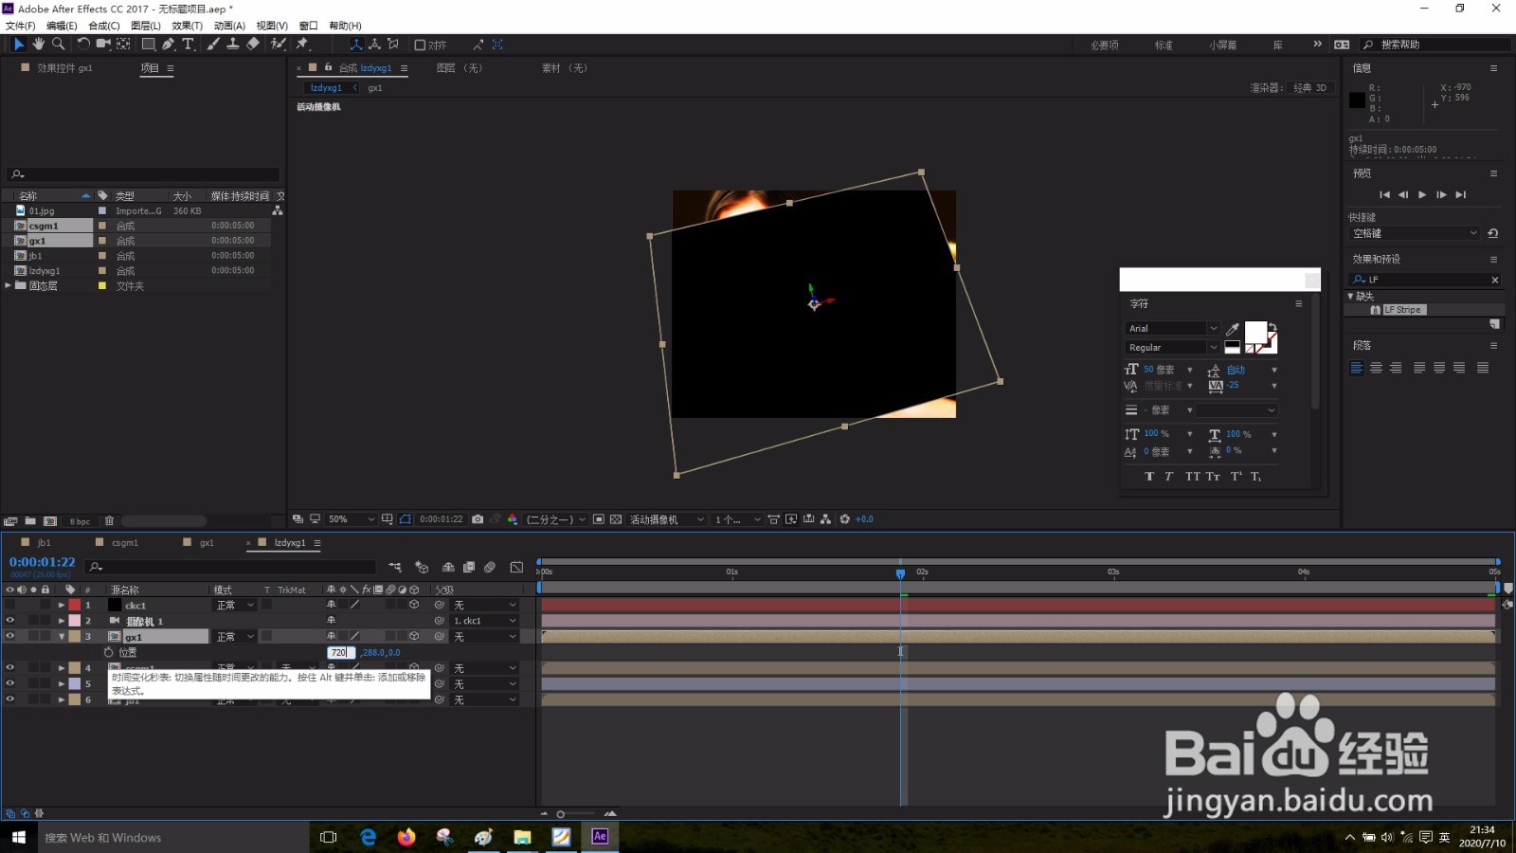Select the Puppet Pin tool
1516x853 pixels.
pyautogui.click(x=302, y=44)
